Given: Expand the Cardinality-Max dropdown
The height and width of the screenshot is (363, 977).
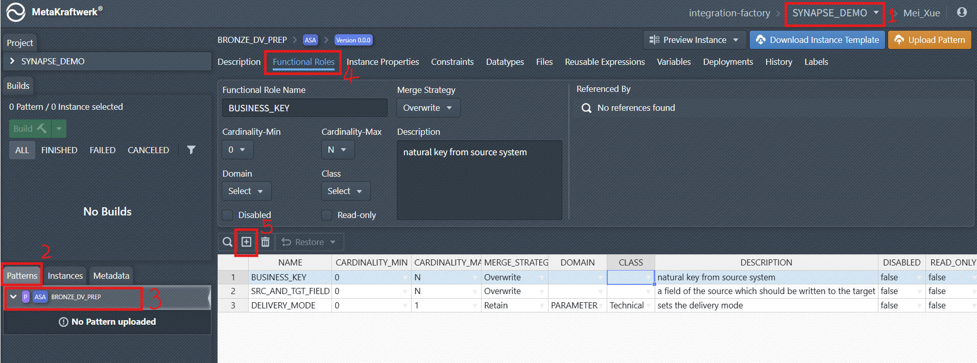Looking at the screenshot, I should [337, 150].
